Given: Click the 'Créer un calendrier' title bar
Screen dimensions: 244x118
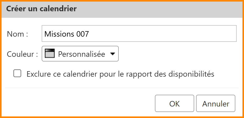Looking at the screenshot, I should pyautogui.click(x=122, y=9).
